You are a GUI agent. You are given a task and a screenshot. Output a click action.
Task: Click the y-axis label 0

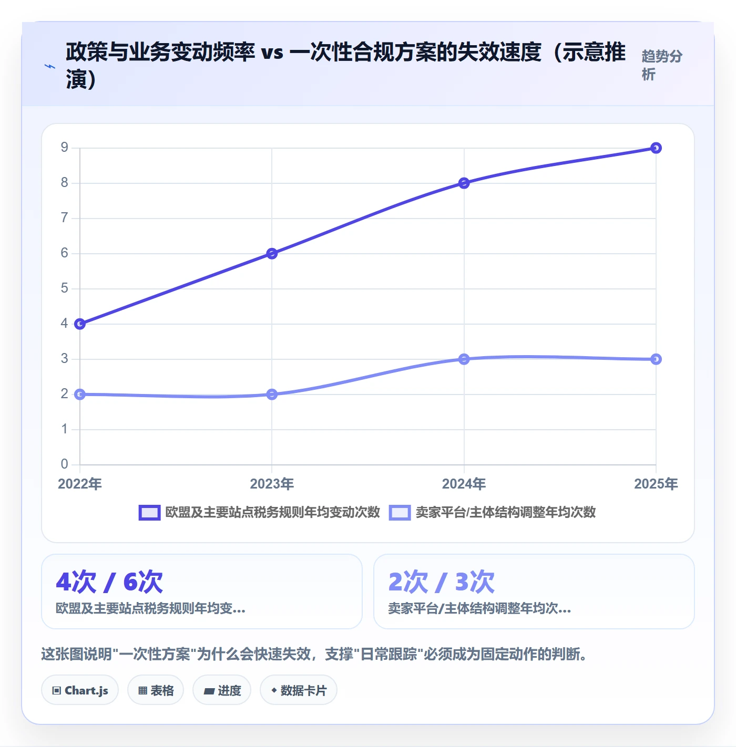click(x=64, y=464)
